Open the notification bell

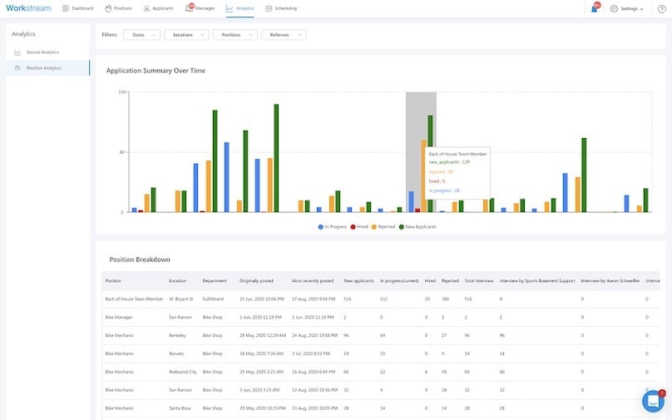[x=595, y=8]
